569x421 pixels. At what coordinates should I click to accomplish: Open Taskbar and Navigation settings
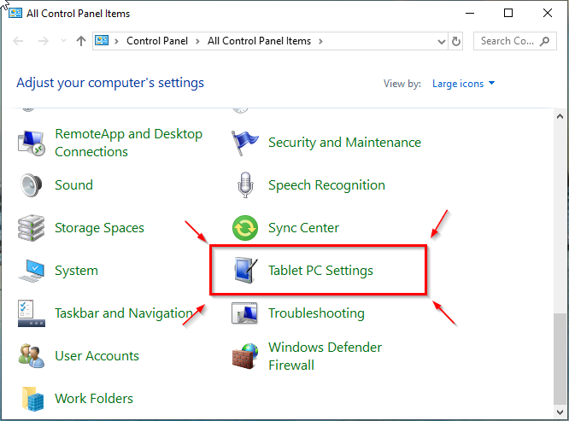click(123, 313)
